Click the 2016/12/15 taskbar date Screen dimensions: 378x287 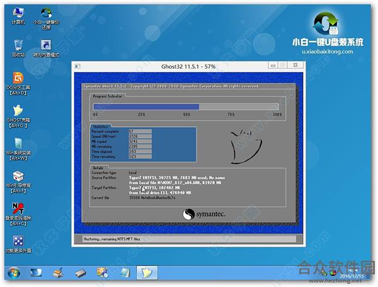coord(352,276)
